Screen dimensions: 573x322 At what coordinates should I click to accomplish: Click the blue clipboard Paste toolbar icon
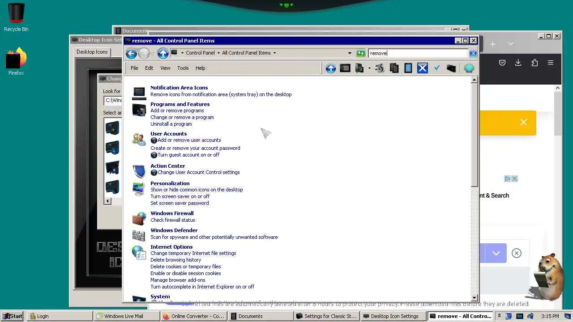(408, 68)
